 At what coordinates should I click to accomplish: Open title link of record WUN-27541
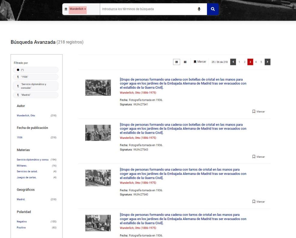[x=183, y=83]
